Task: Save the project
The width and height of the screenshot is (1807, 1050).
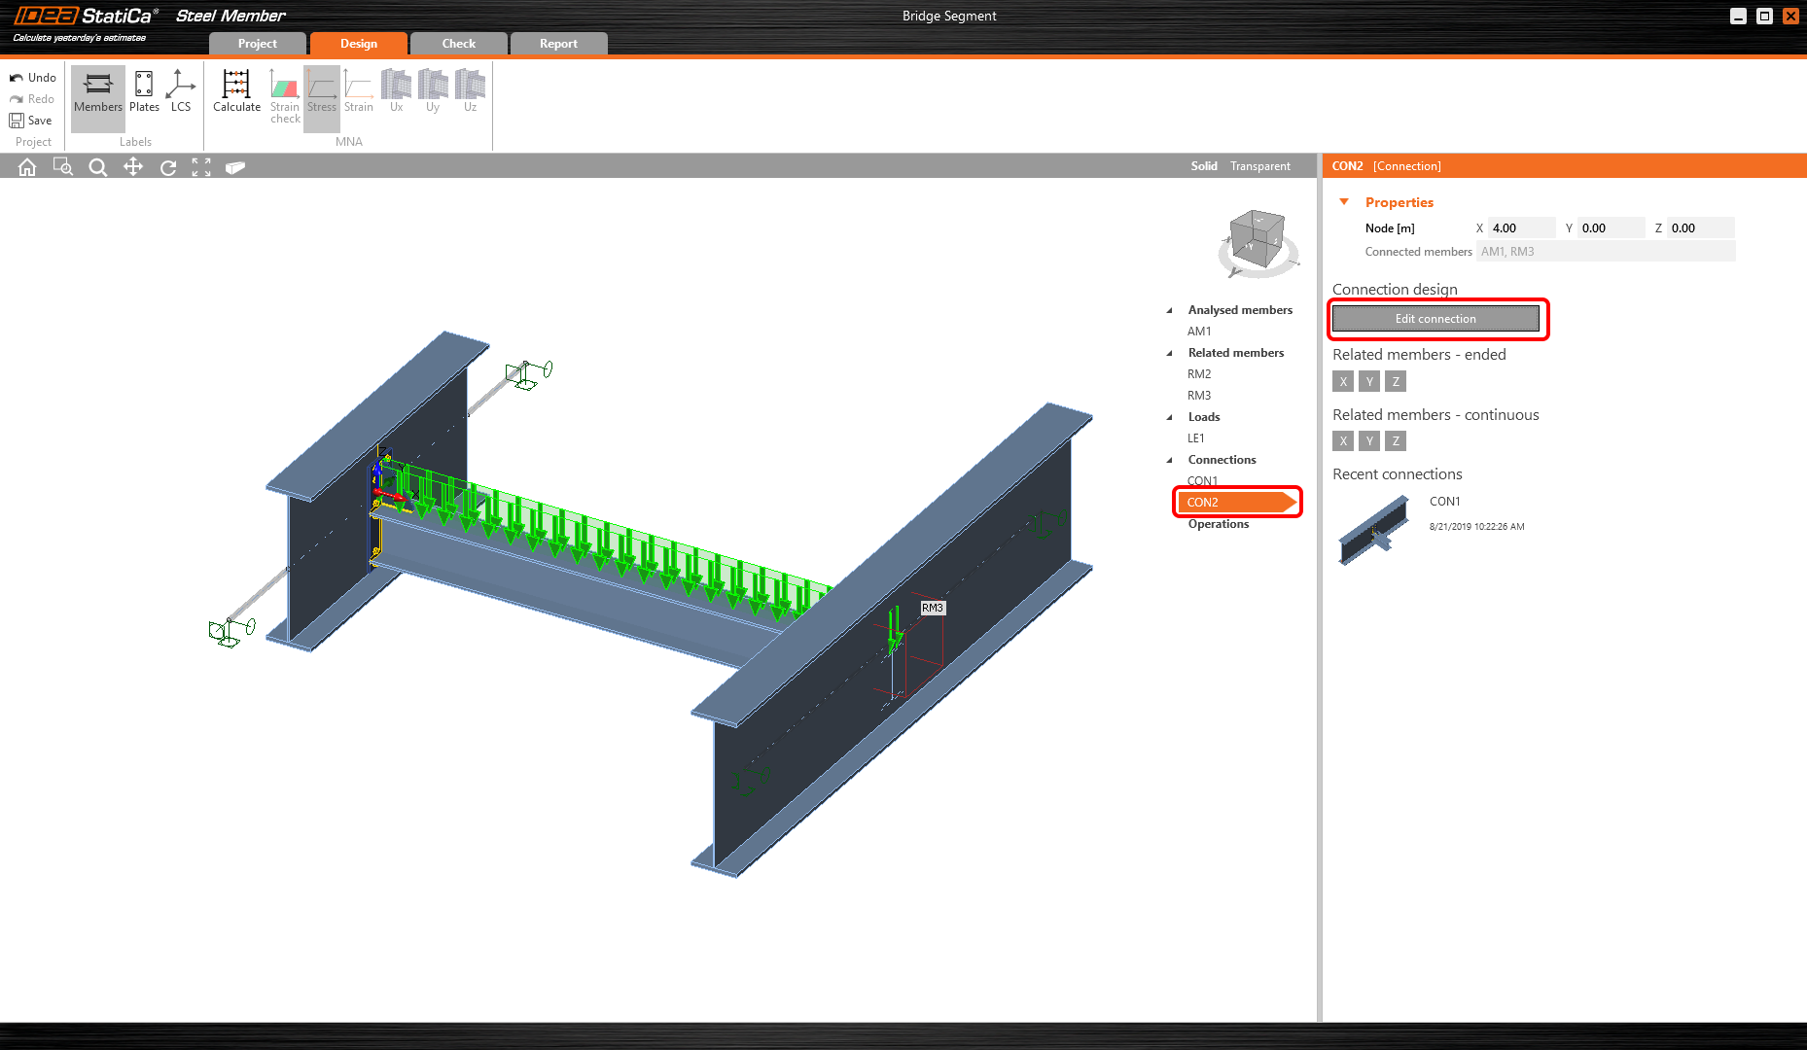Action: tap(31, 121)
